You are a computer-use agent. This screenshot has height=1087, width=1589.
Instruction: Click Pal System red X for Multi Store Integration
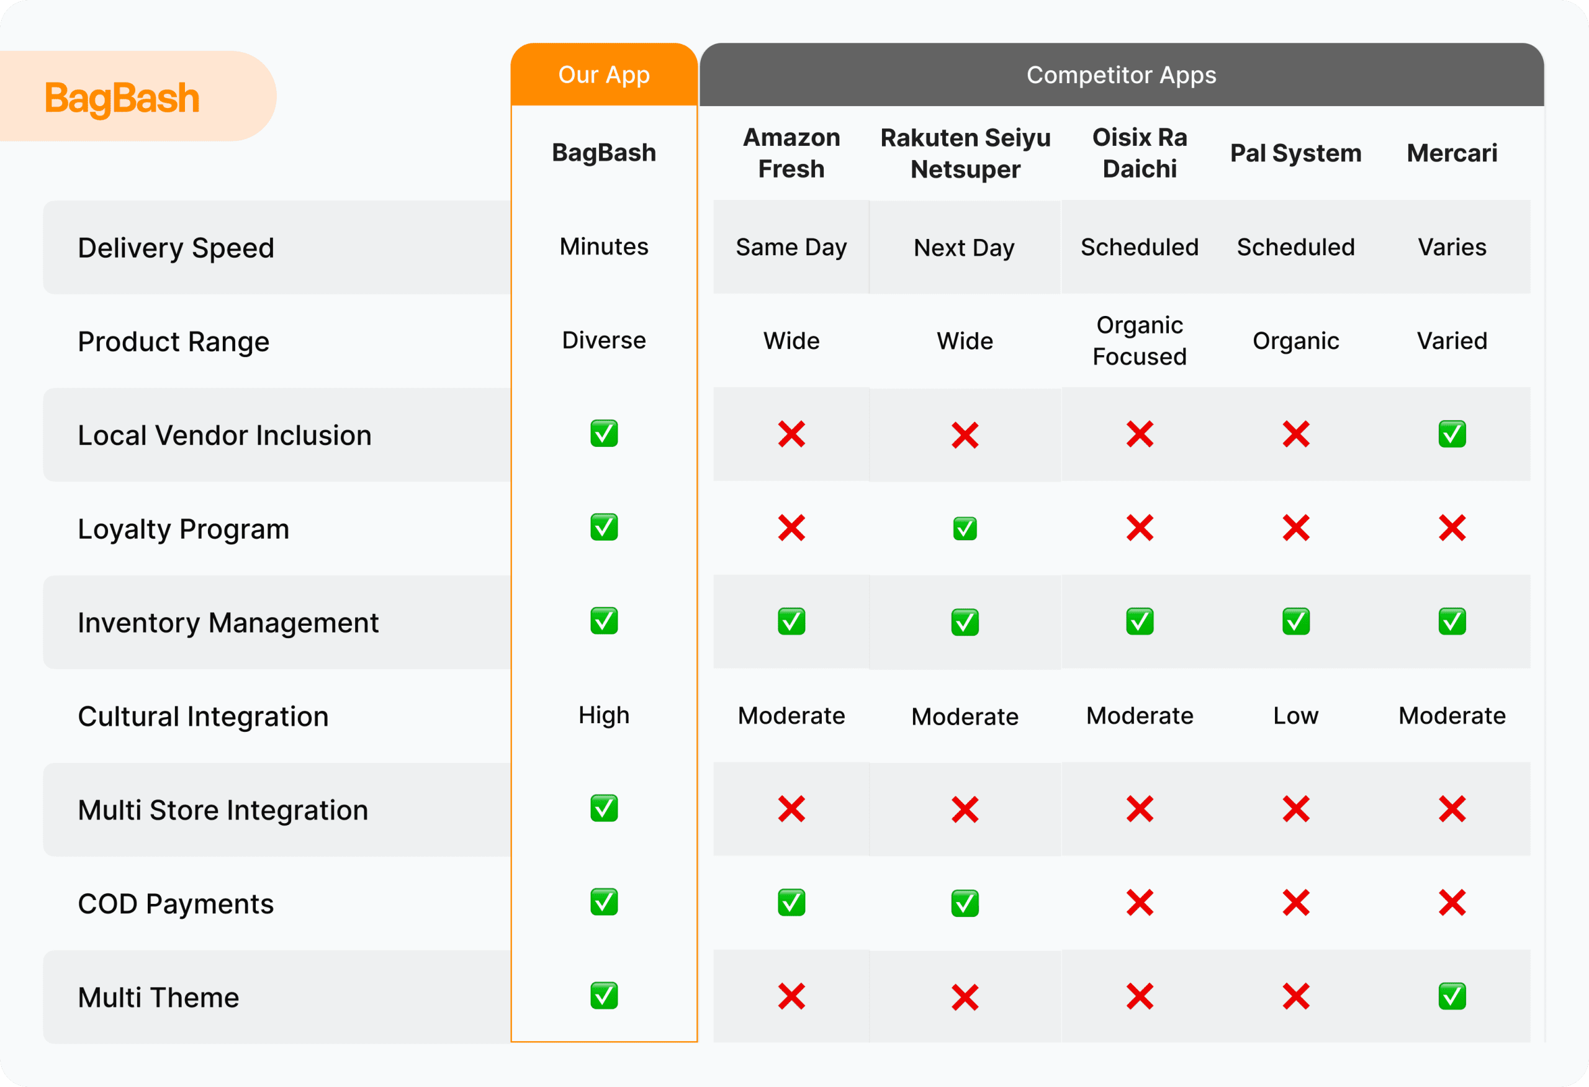[x=1295, y=810]
